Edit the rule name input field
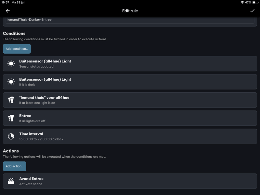This screenshot has height=195, width=260. pyautogui.click(x=130, y=19)
